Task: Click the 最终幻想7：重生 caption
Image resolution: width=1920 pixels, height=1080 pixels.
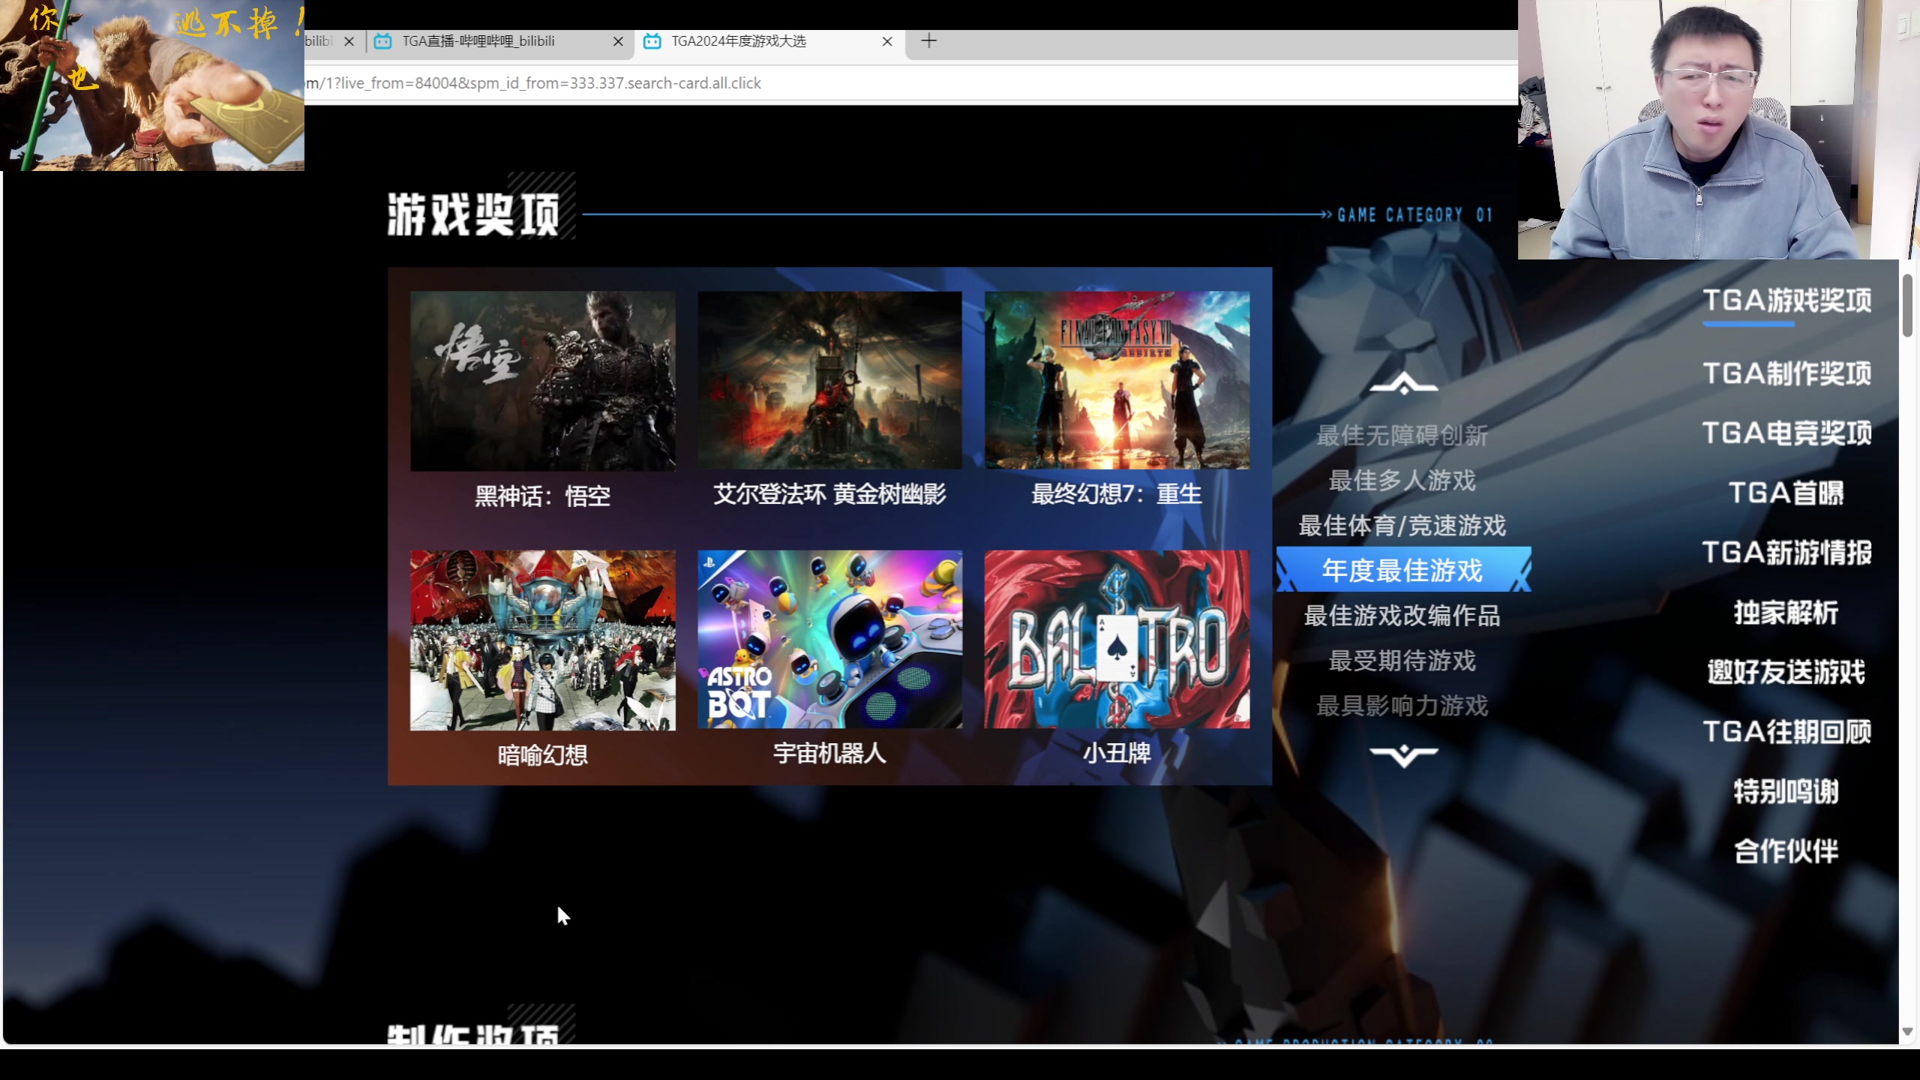Action: 1117,493
